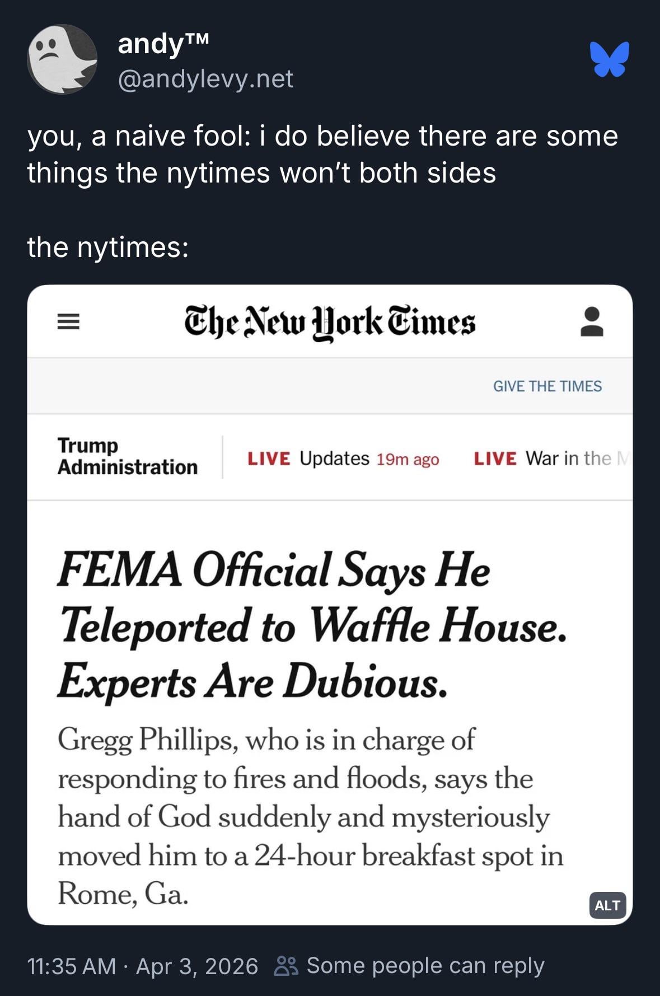660x996 pixels.
Task: Show the image ALT text badge
Action: 607,905
